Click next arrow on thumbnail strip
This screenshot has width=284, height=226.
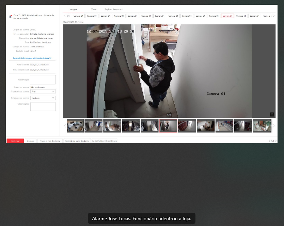tap(273, 126)
